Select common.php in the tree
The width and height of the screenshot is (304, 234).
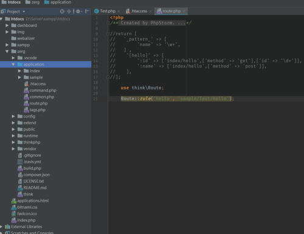tap(39, 97)
